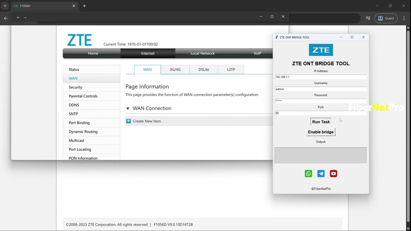Maximize the ZTE ONT Bridge Tool window
Screen dimensions: 411x231
point(352,37)
